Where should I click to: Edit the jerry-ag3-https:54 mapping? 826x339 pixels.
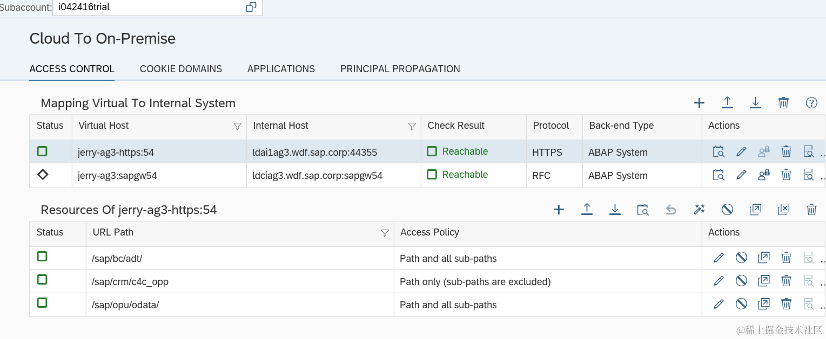[x=741, y=152]
